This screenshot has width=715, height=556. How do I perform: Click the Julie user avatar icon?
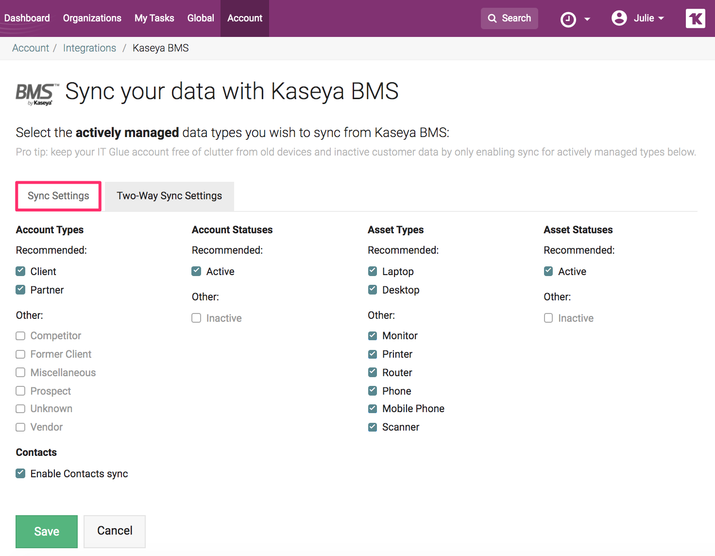pyautogui.click(x=619, y=18)
